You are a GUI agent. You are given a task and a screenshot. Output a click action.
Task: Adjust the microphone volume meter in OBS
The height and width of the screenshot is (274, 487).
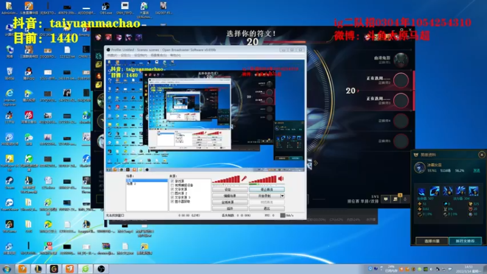(226, 179)
